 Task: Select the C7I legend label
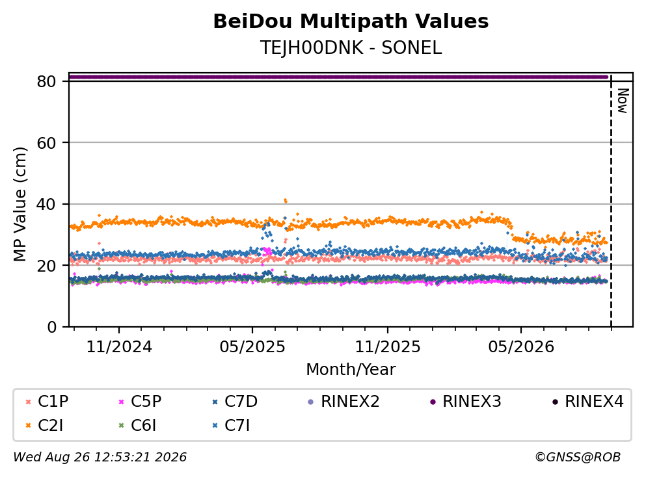237,425
